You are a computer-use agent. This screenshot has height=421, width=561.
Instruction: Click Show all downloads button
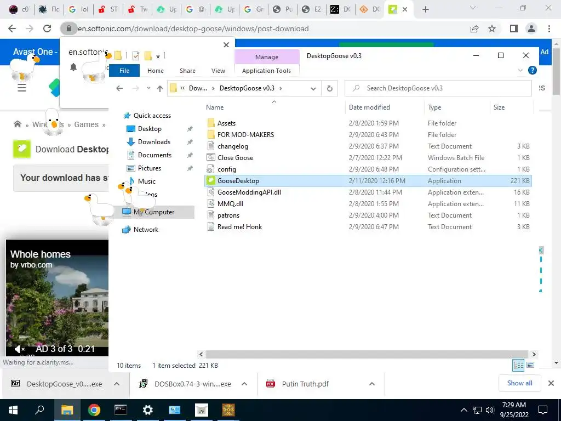519,383
